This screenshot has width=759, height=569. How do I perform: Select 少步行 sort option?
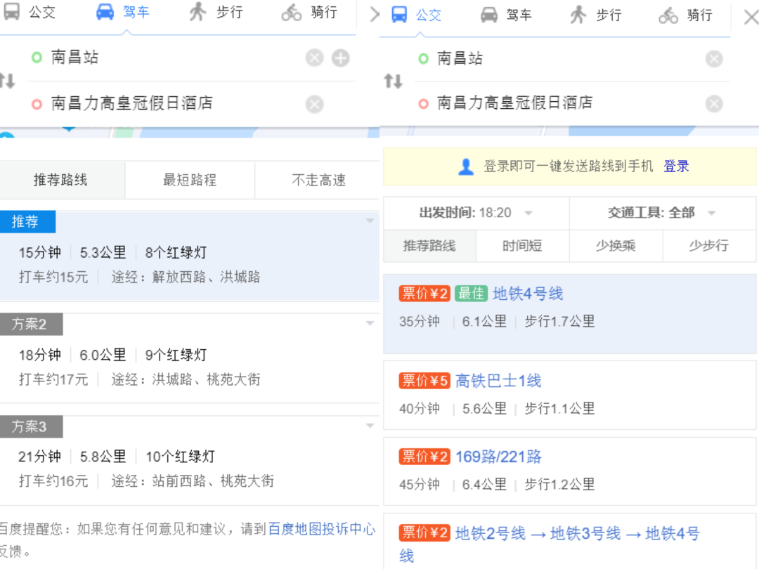709,246
